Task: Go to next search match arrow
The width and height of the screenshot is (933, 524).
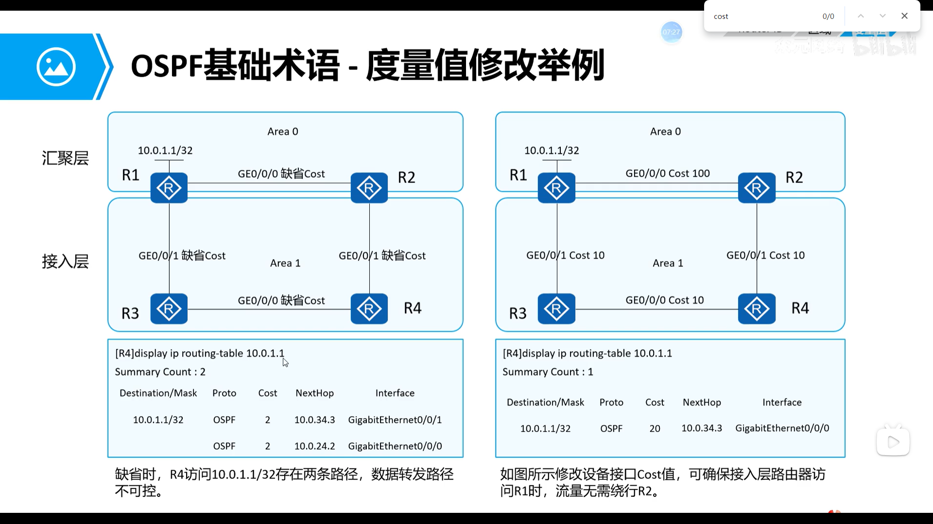Action: click(x=882, y=16)
